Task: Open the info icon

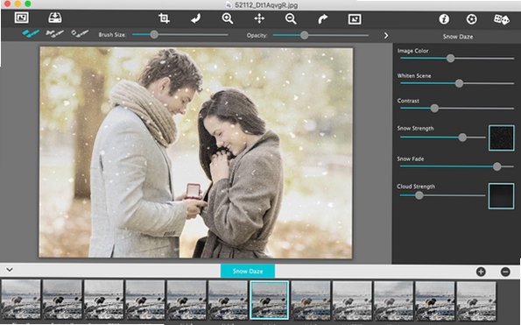Action: [444, 19]
